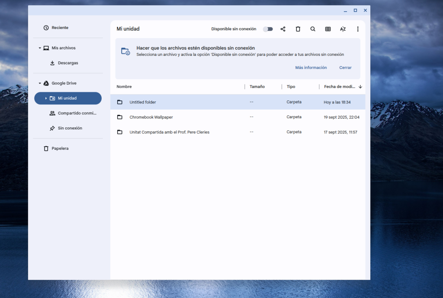Click the Más información link
The height and width of the screenshot is (298, 443).
311,68
